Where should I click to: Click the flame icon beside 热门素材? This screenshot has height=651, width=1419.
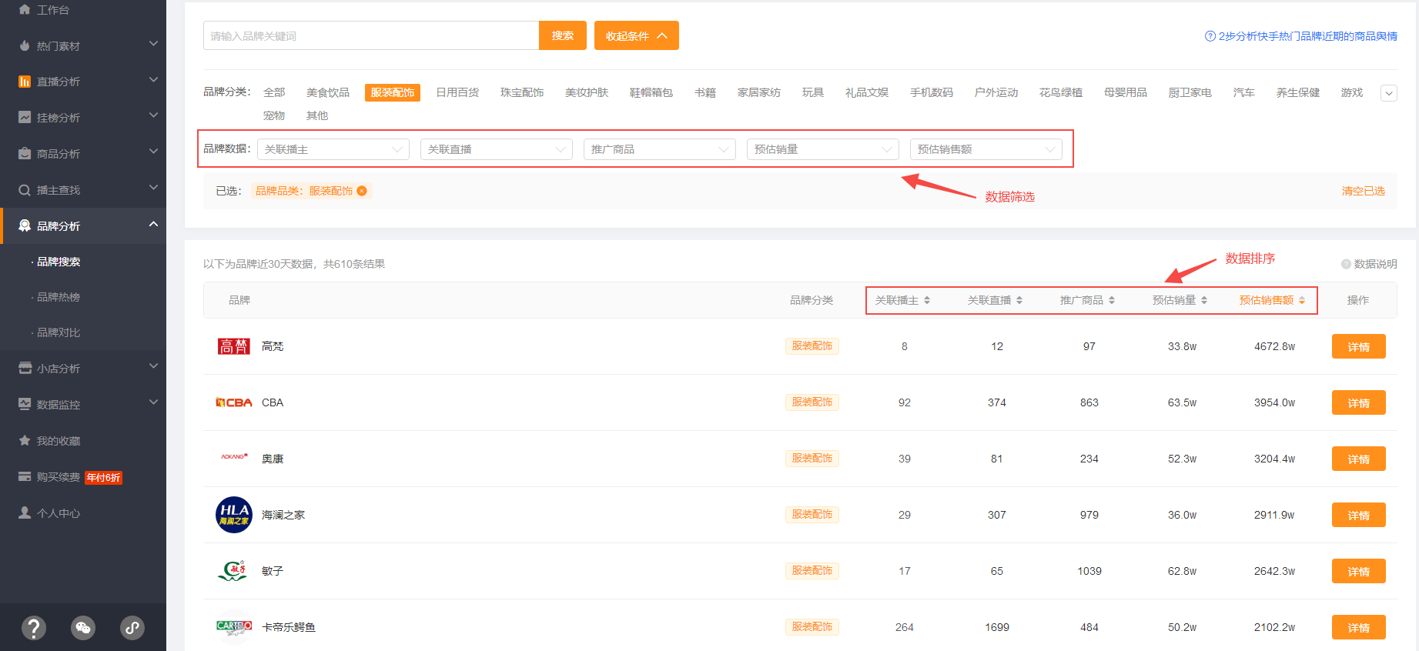[25, 45]
